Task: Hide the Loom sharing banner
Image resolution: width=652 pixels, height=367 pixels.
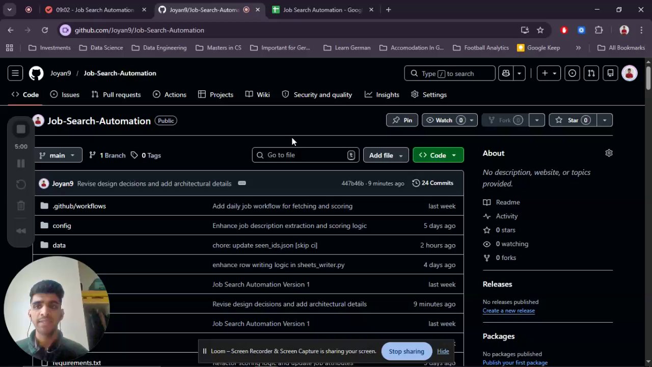Action: (443, 351)
